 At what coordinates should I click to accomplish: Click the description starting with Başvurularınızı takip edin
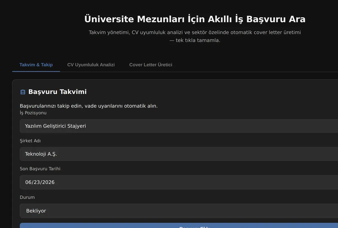point(89,106)
